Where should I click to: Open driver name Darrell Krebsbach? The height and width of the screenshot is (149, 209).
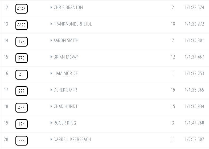pyautogui.click(x=72, y=139)
